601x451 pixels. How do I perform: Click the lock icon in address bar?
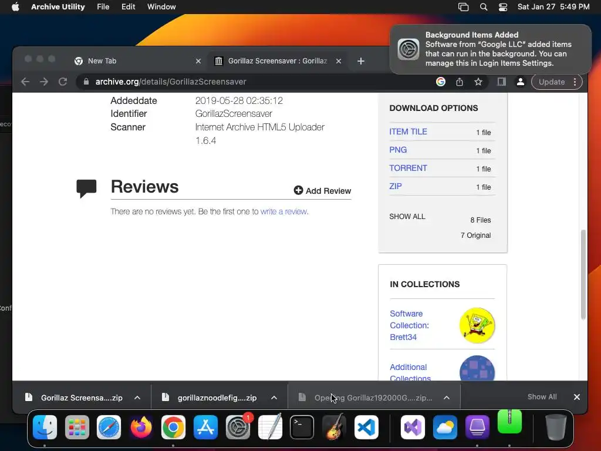[x=86, y=82]
